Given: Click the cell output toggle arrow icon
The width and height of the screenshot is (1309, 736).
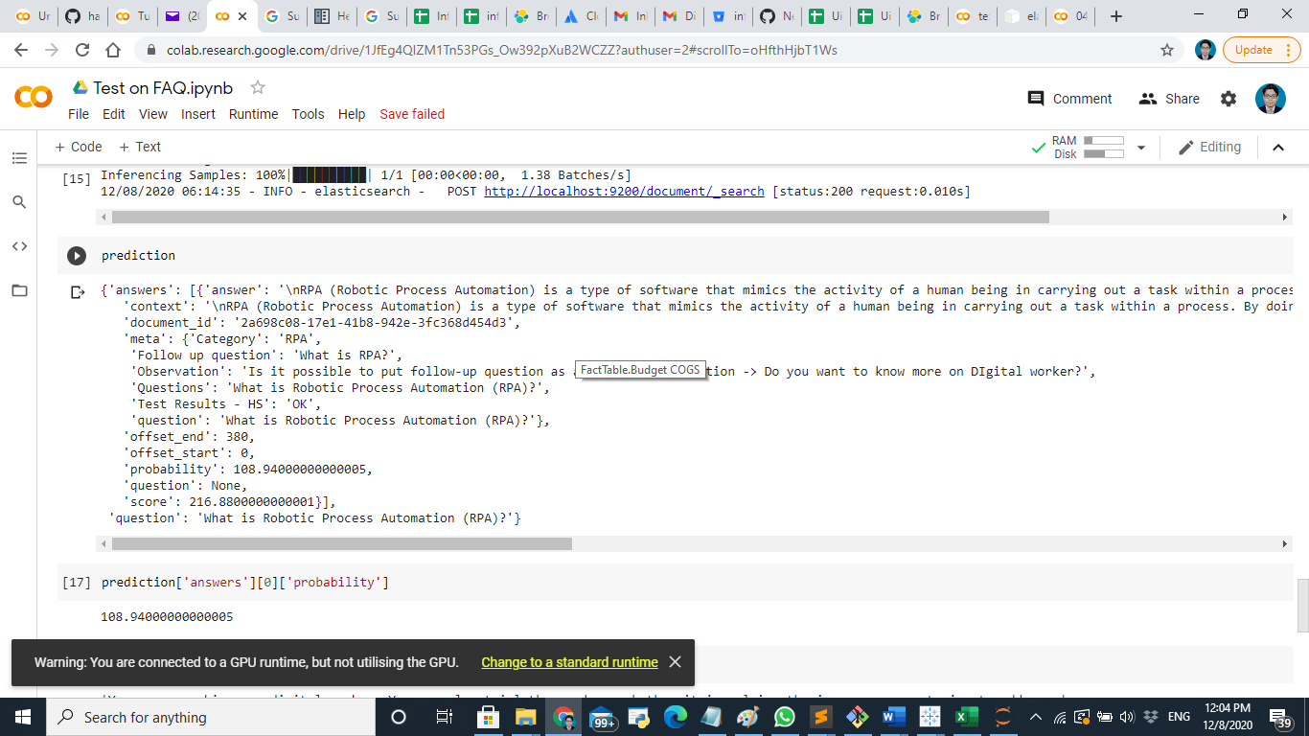Looking at the screenshot, I should click(79, 291).
